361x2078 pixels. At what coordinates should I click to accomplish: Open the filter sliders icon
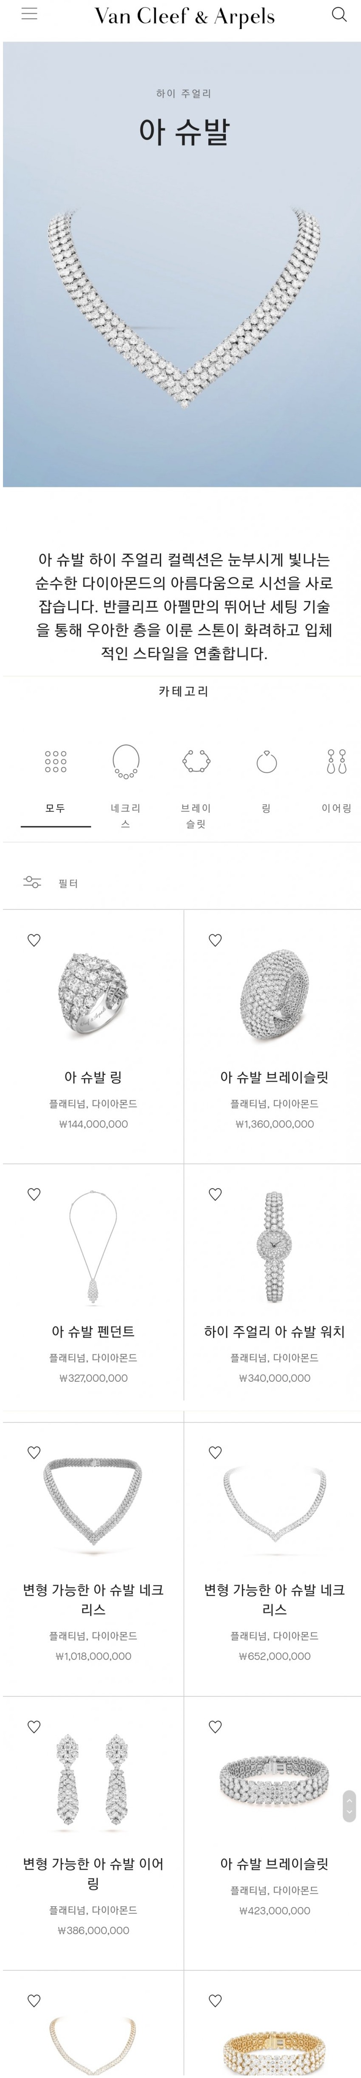pyautogui.click(x=32, y=882)
